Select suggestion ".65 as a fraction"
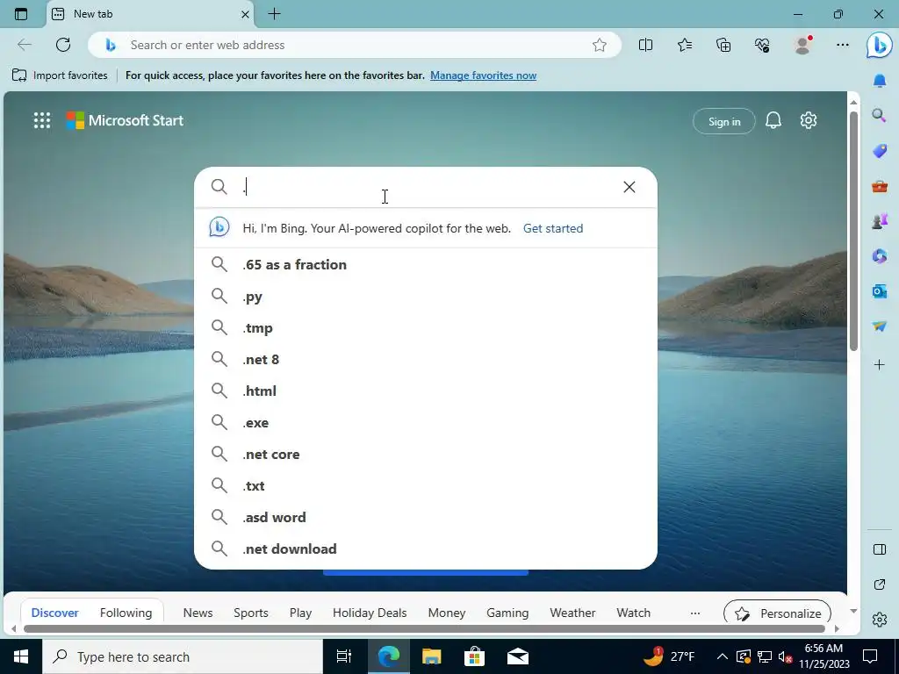The height and width of the screenshot is (674, 899). tap(426, 264)
